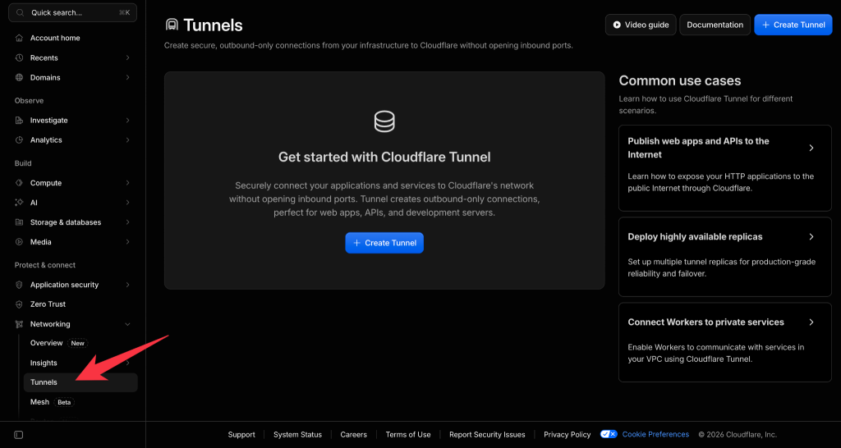Click "Get started with Cloudflare Tunnel" heading
The image size is (841, 448).
(384, 157)
